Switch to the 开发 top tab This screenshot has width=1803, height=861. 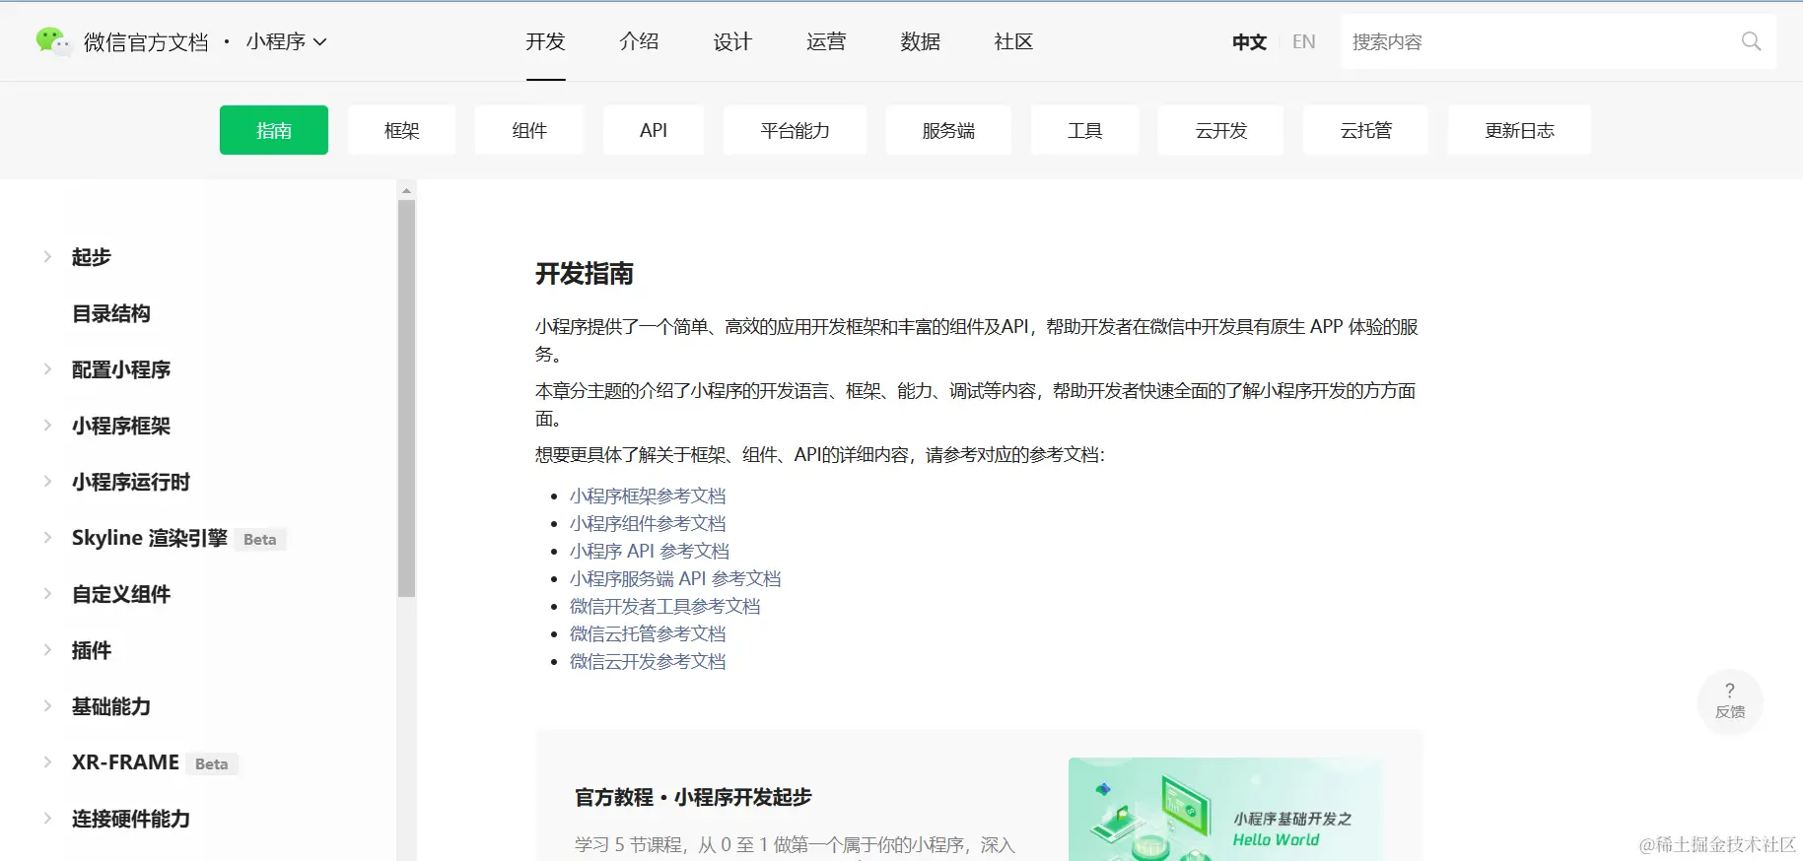[x=545, y=41]
